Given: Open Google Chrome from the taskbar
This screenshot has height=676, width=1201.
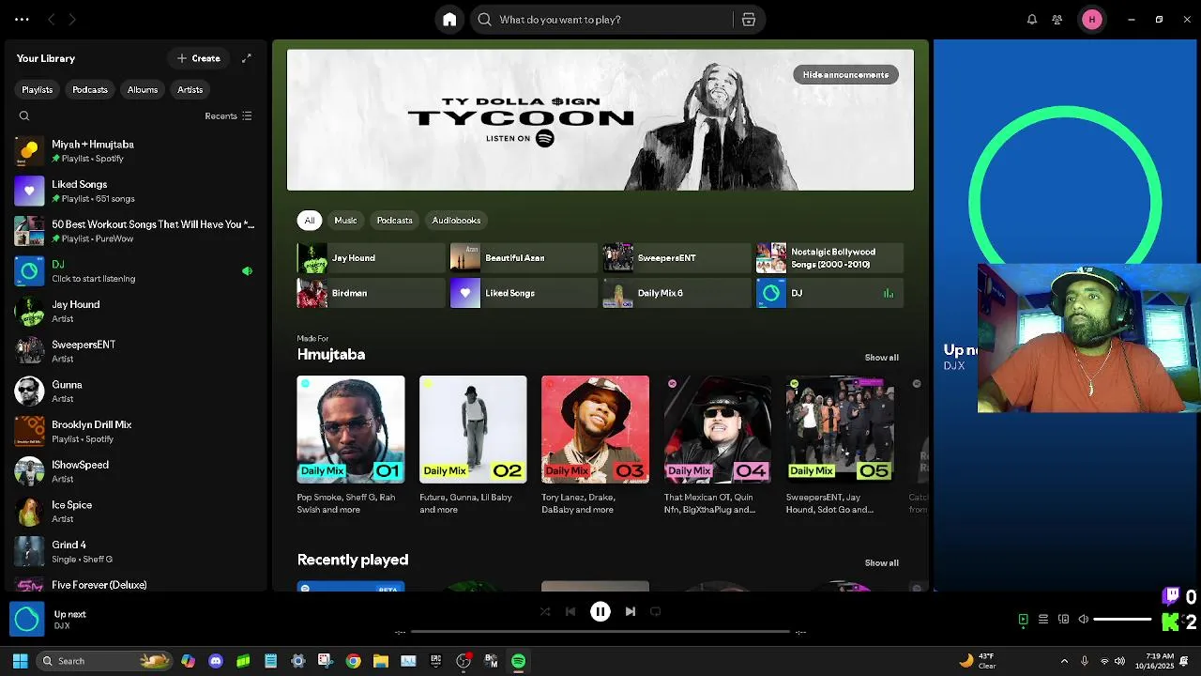Looking at the screenshot, I should pos(353,661).
